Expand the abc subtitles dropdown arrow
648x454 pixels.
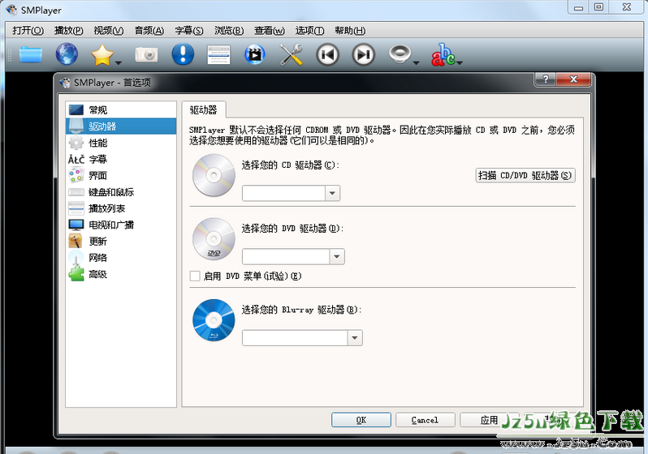pos(460,62)
